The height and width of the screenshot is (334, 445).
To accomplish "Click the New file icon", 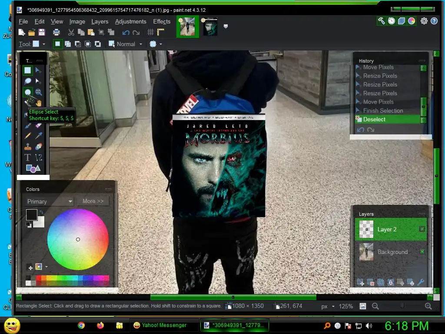I will click(22, 32).
